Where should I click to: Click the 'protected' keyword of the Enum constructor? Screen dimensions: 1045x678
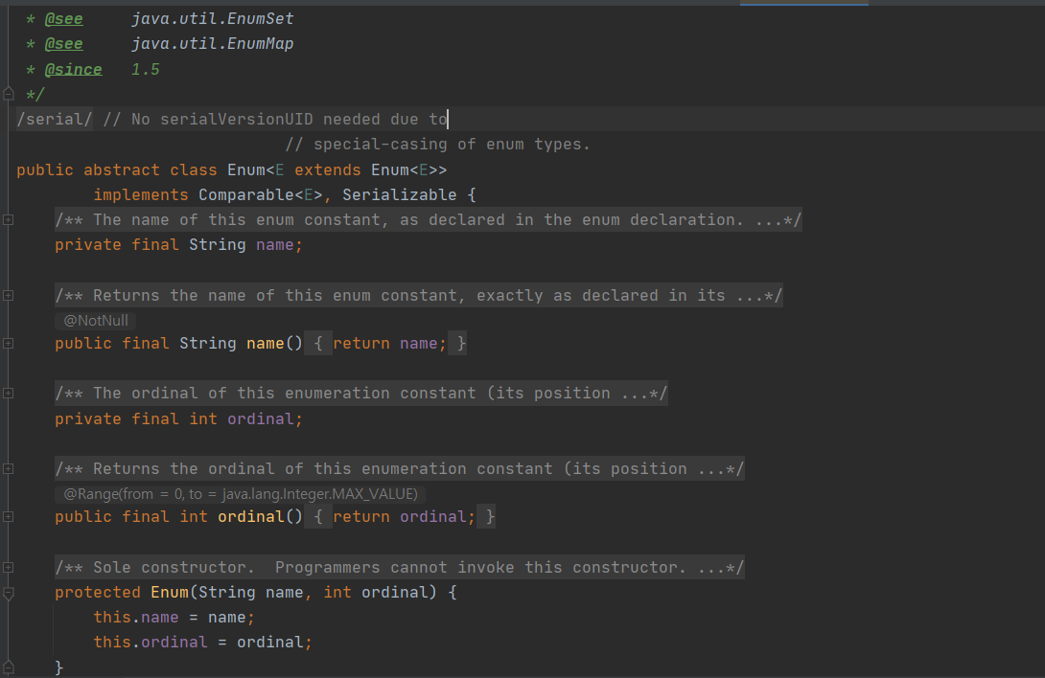(x=98, y=593)
